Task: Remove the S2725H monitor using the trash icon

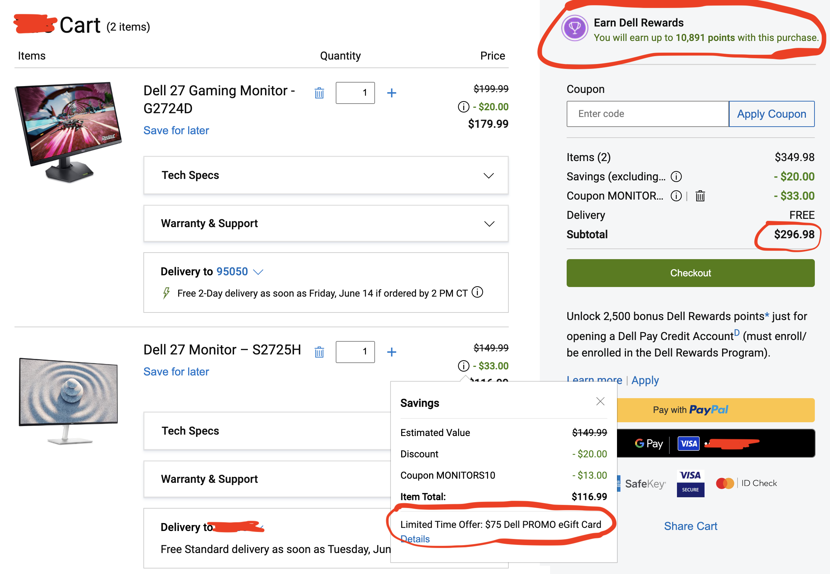Action: [x=319, y=352]
